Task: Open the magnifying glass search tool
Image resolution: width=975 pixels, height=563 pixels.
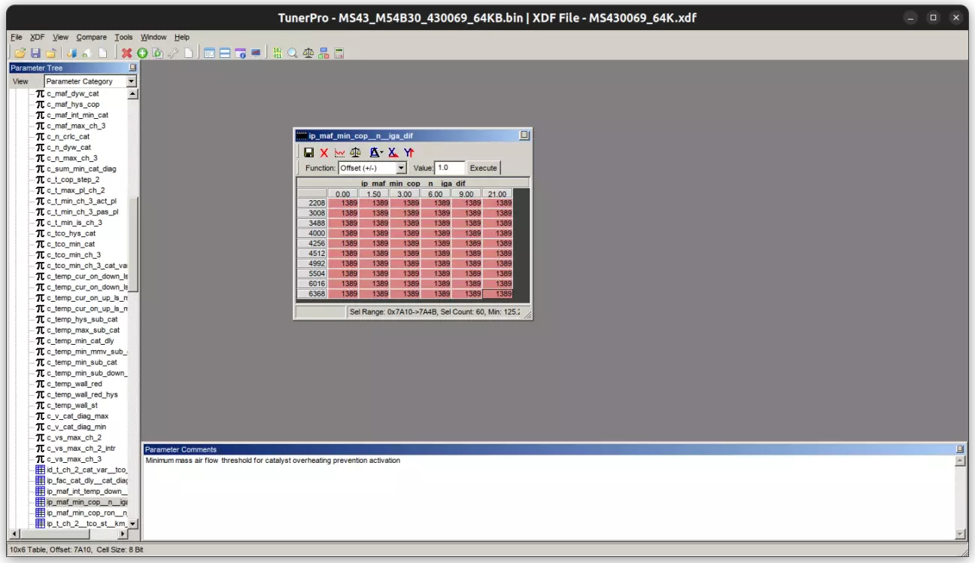Action: tap(293, 53)
